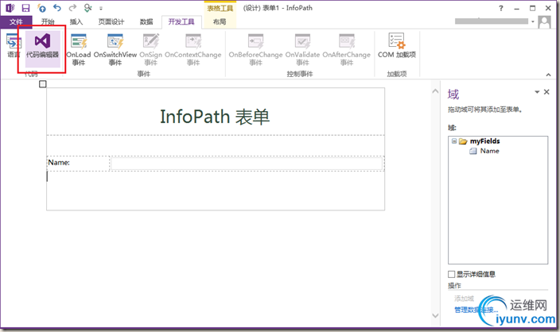Image resolution: width=560 pixels, height=332 pixels.
Task: Click the Name: label cell
Action: tap(78, 163)
